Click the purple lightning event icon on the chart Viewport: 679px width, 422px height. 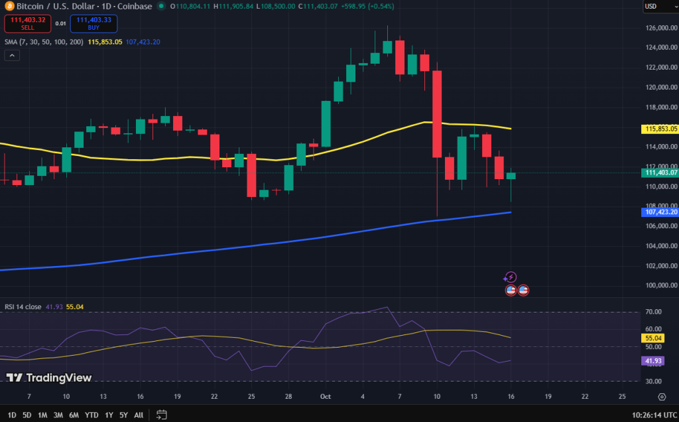[511, 277]
